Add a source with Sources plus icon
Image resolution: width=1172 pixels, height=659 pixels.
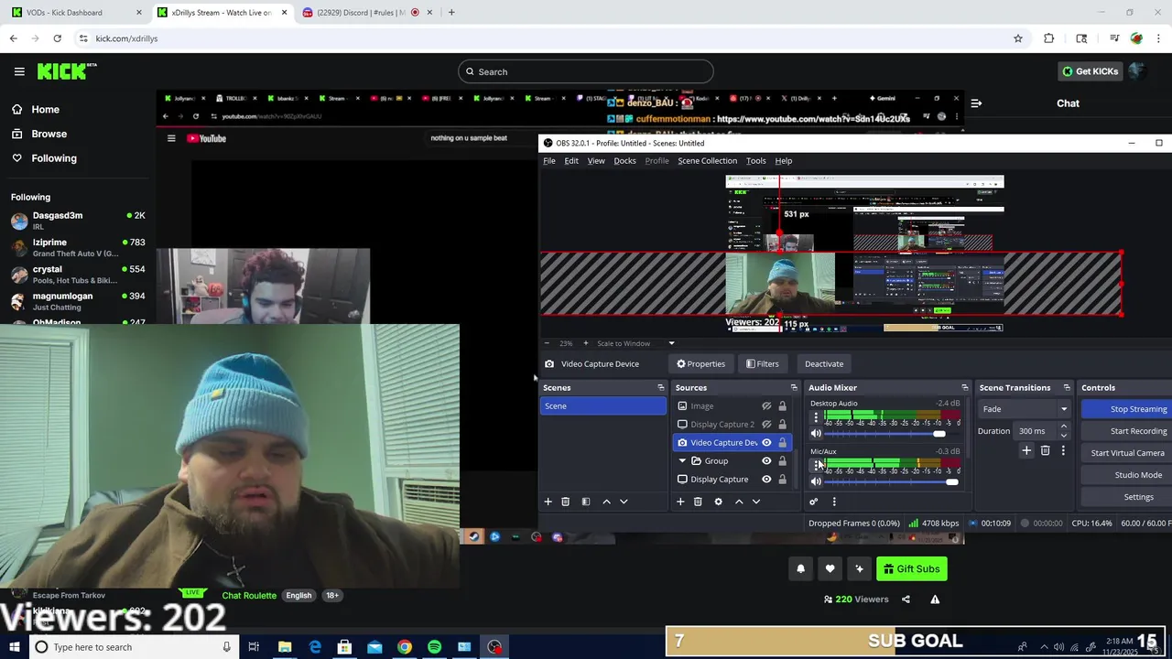coord(679,502)
